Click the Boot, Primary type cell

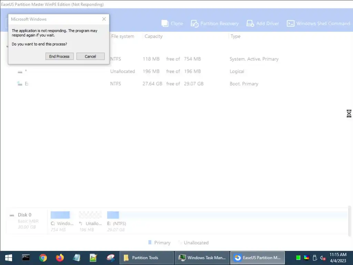[x=244, y=84]
